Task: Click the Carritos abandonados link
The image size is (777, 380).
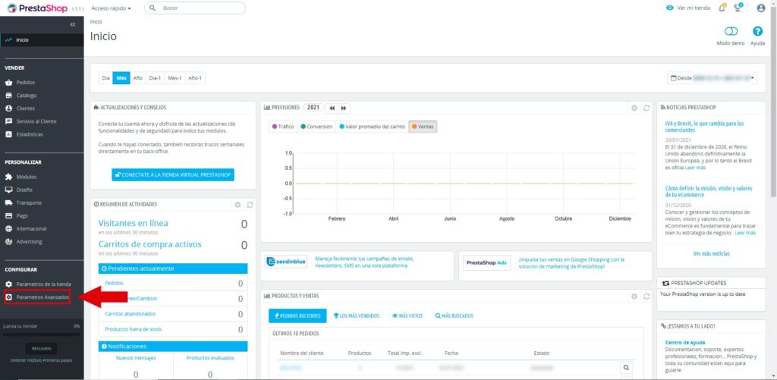Action: [x=131, y=314]
